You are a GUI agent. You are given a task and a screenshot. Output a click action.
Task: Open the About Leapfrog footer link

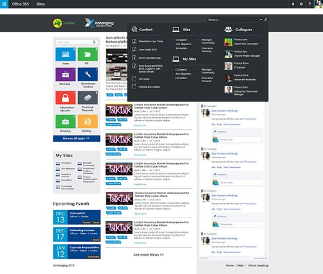(258, 266)
